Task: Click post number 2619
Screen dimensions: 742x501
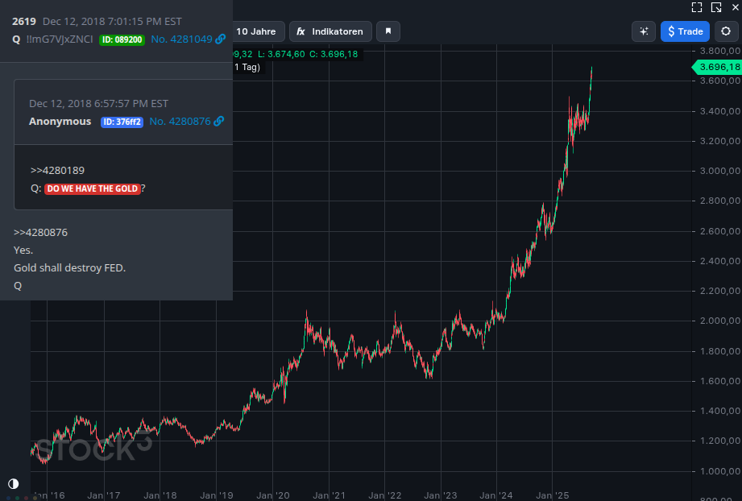Action: point(24,21)
